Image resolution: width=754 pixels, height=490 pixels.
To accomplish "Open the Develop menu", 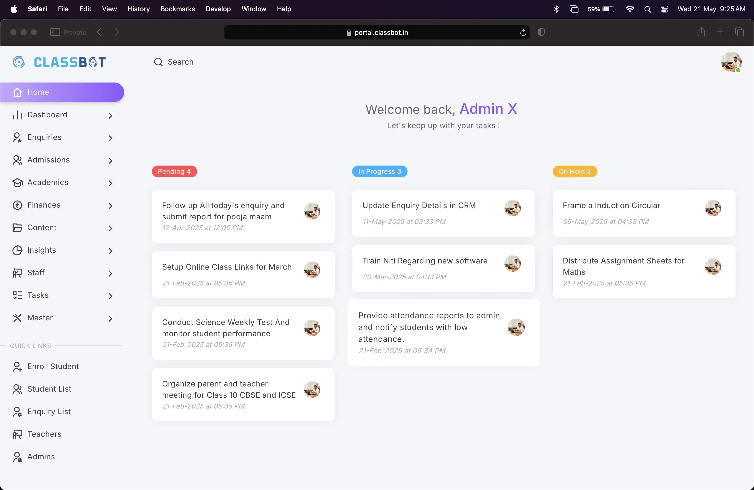I will point(218,9).
